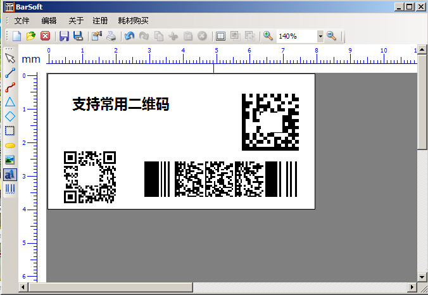Click the BarSoft title bar app icon

(x=9, y=6)
